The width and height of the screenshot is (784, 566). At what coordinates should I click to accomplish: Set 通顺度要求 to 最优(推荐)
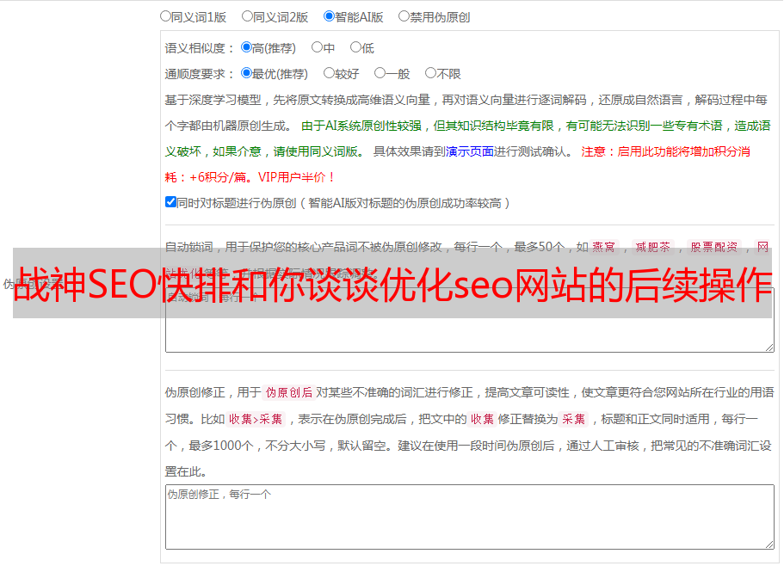246,73
